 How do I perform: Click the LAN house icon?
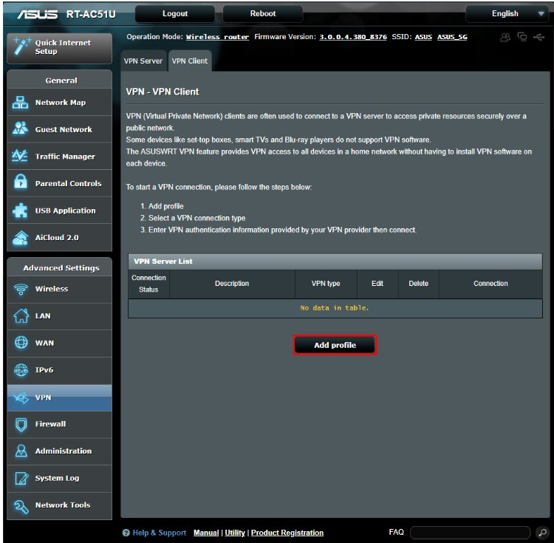[x=21, y=316]
